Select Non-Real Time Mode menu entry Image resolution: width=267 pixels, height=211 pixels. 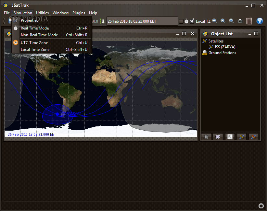click(52, 35)
